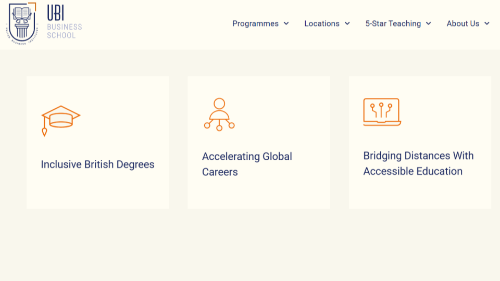Screen dimensions: 500x281
Task: Click the UBI shield crest logo
Action: coord(22,23)
